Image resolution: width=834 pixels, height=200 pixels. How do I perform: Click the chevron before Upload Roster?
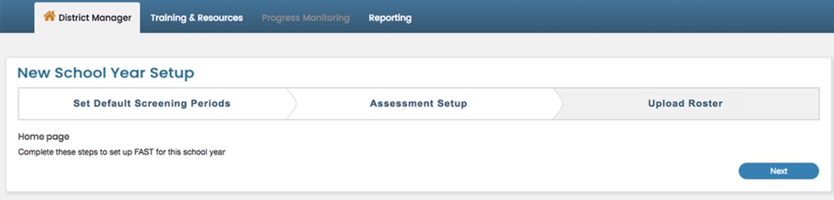tap(558, 103)
